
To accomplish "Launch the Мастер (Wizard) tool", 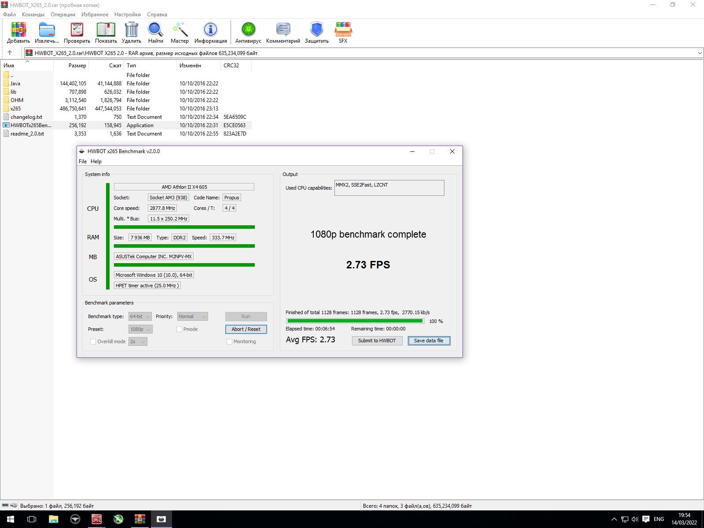I will (x=180, y=33).
